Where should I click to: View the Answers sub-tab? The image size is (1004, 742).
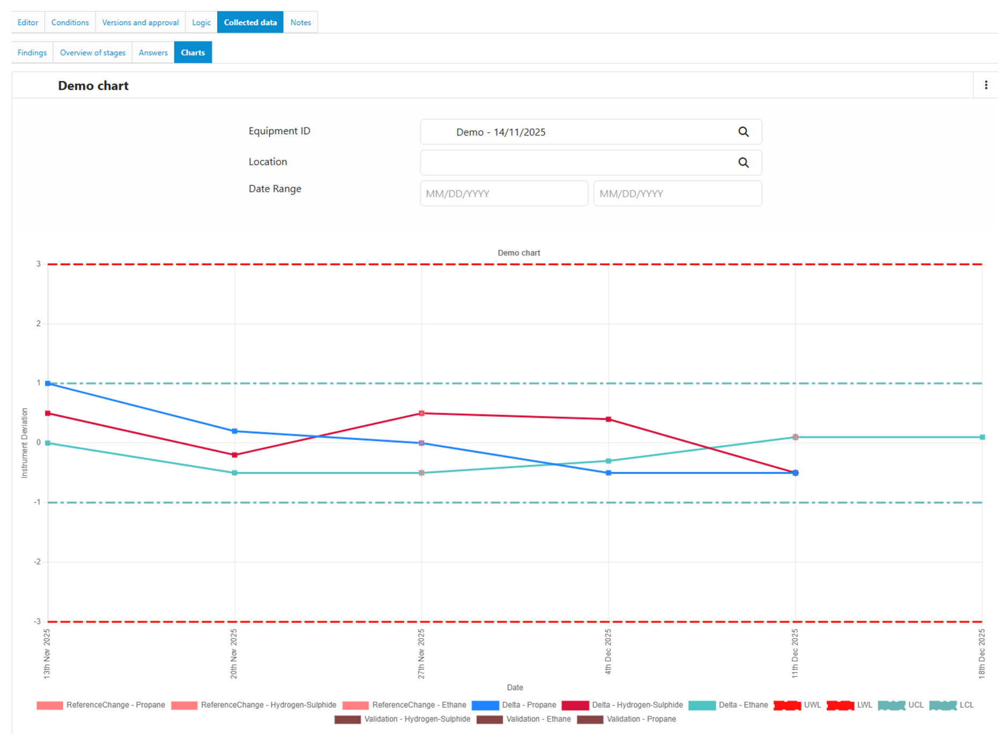(153, 53)
